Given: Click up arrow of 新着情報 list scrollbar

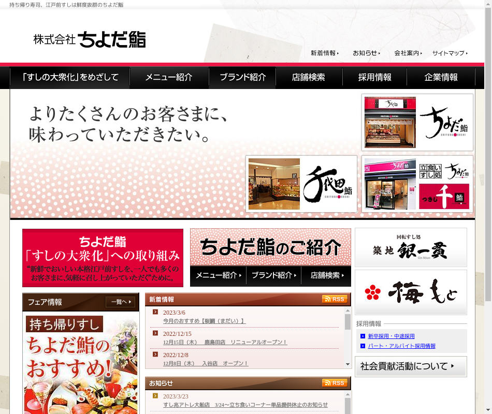Looking at the screenshot, I should [x=348, y=310].
